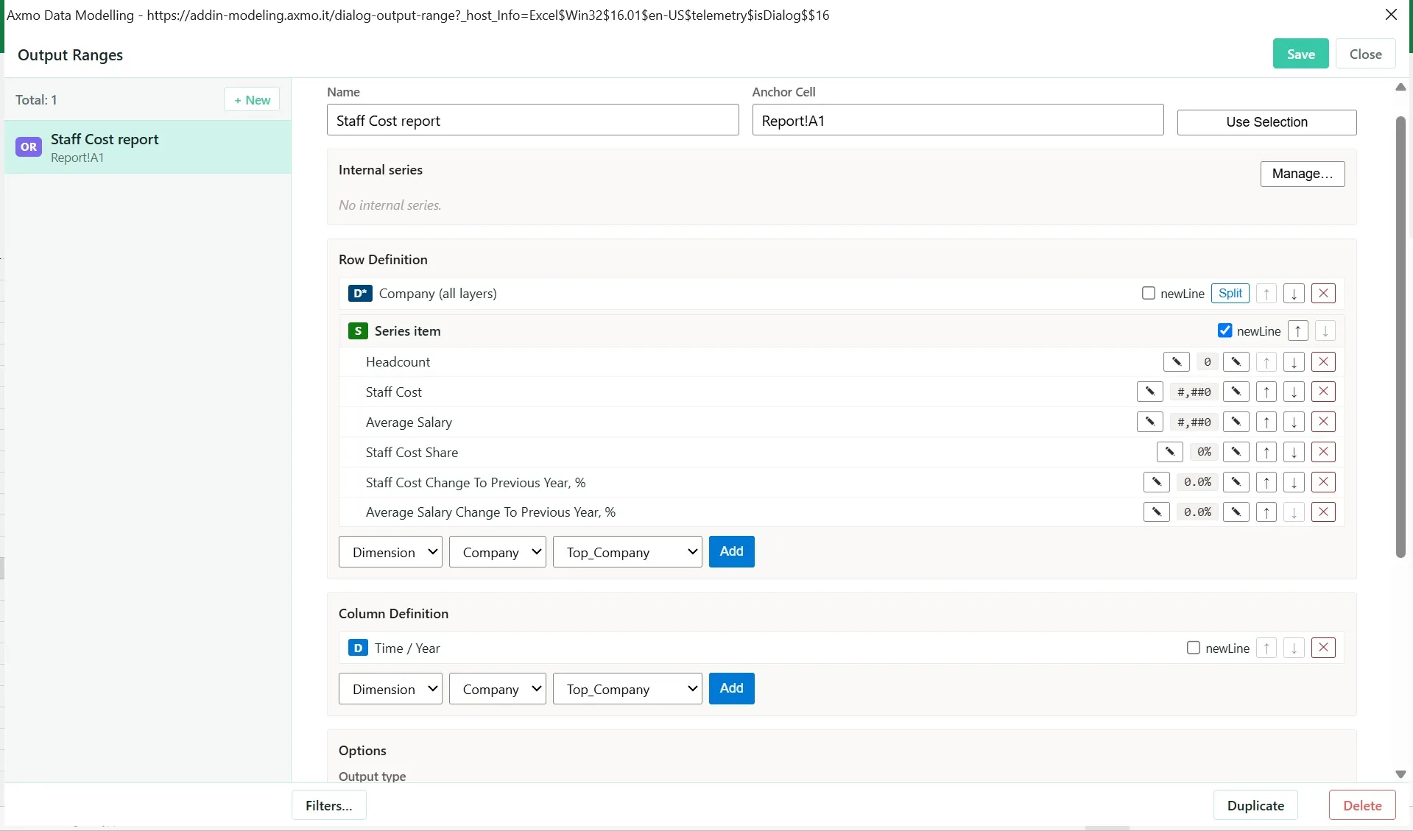The image size is (1413, 831).
Task: Delete Staff Cost Change To Previous Year series
Action: (1323, 483)
